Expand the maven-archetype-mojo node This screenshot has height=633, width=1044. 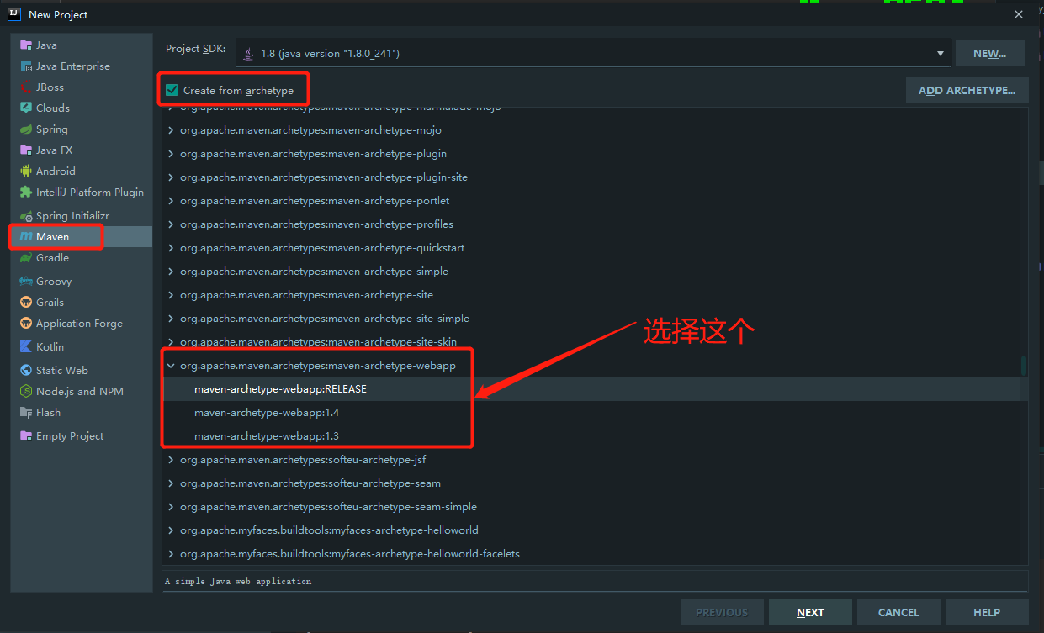[x=171, y=130]
